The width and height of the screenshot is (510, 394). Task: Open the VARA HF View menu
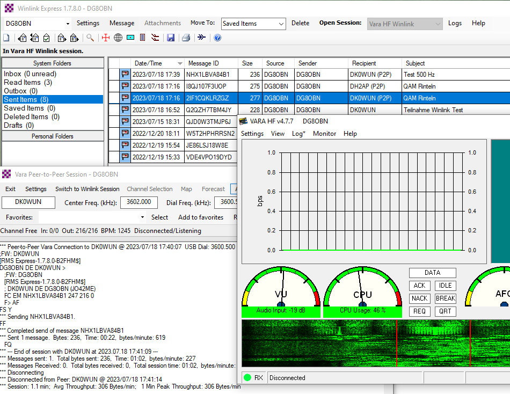(278, 134)
